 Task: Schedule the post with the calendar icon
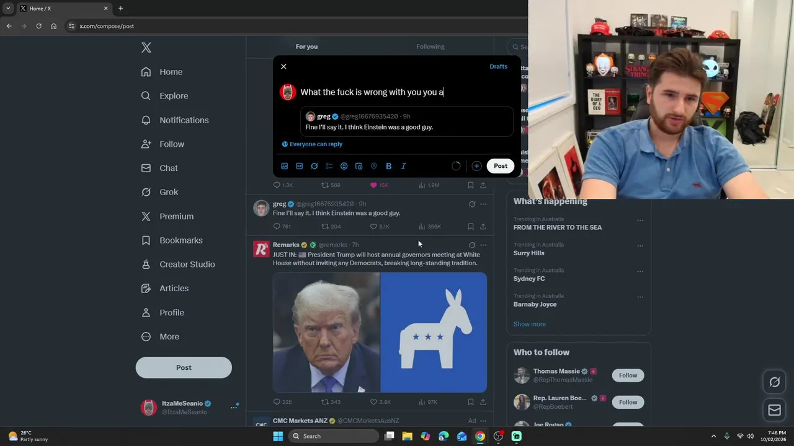[359, 166]
